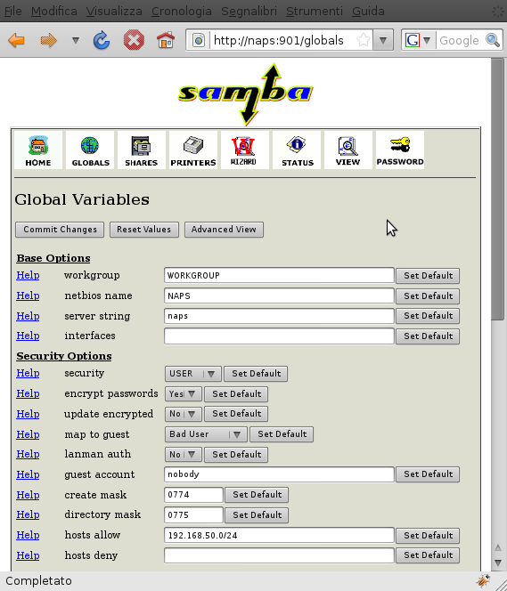Viewport: 507px width, 591px height.
Task: Click the Samba logo image
Action: (246, 94)
